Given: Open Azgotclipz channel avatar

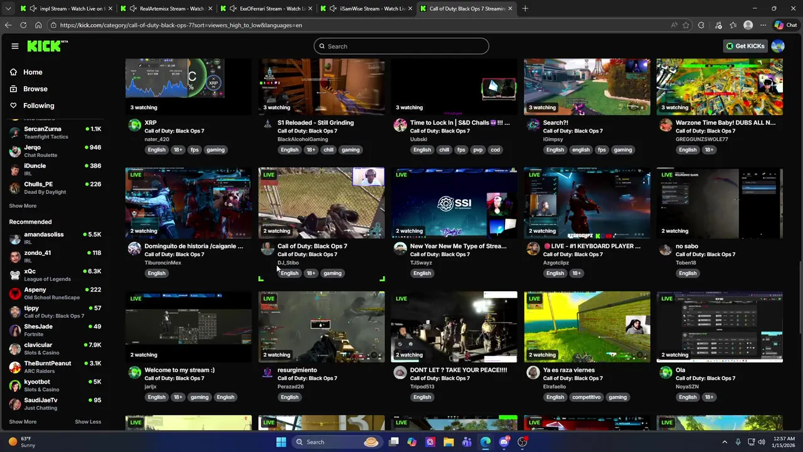Looking at the screenshot, I should click(533, 249).
